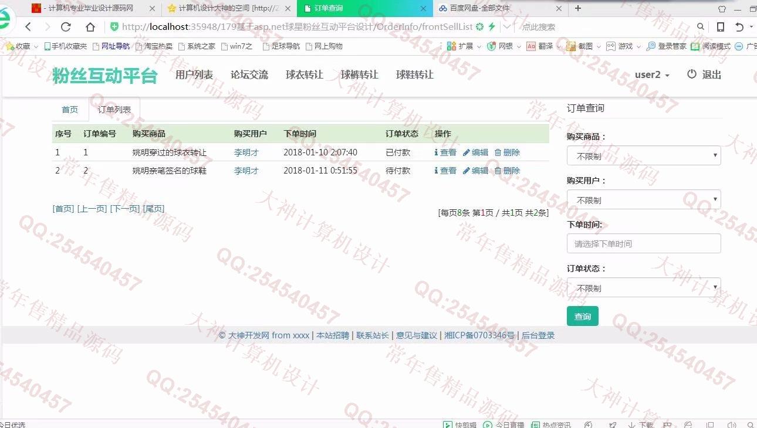Expand the address bar history chevron
This screenshot has width=757, height=428.
[507, 27]
